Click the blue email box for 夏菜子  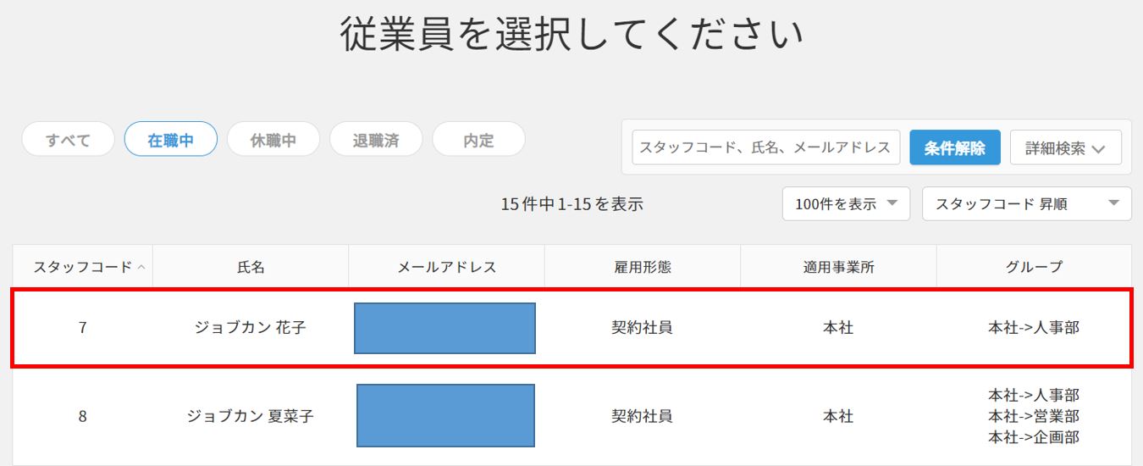click(x=445, y=416)
